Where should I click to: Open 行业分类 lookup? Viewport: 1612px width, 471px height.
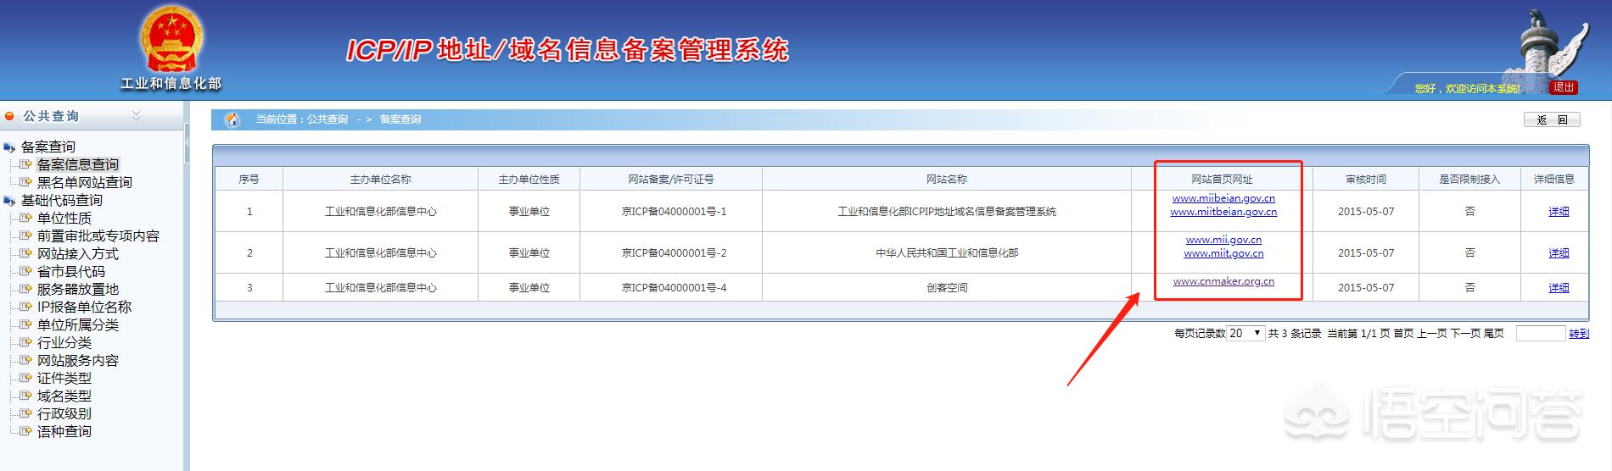point(64,342)
